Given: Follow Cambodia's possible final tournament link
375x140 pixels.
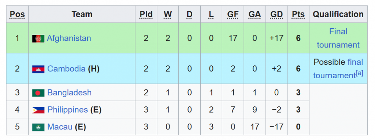Looking at the screenshot, I should pos(338,69).
